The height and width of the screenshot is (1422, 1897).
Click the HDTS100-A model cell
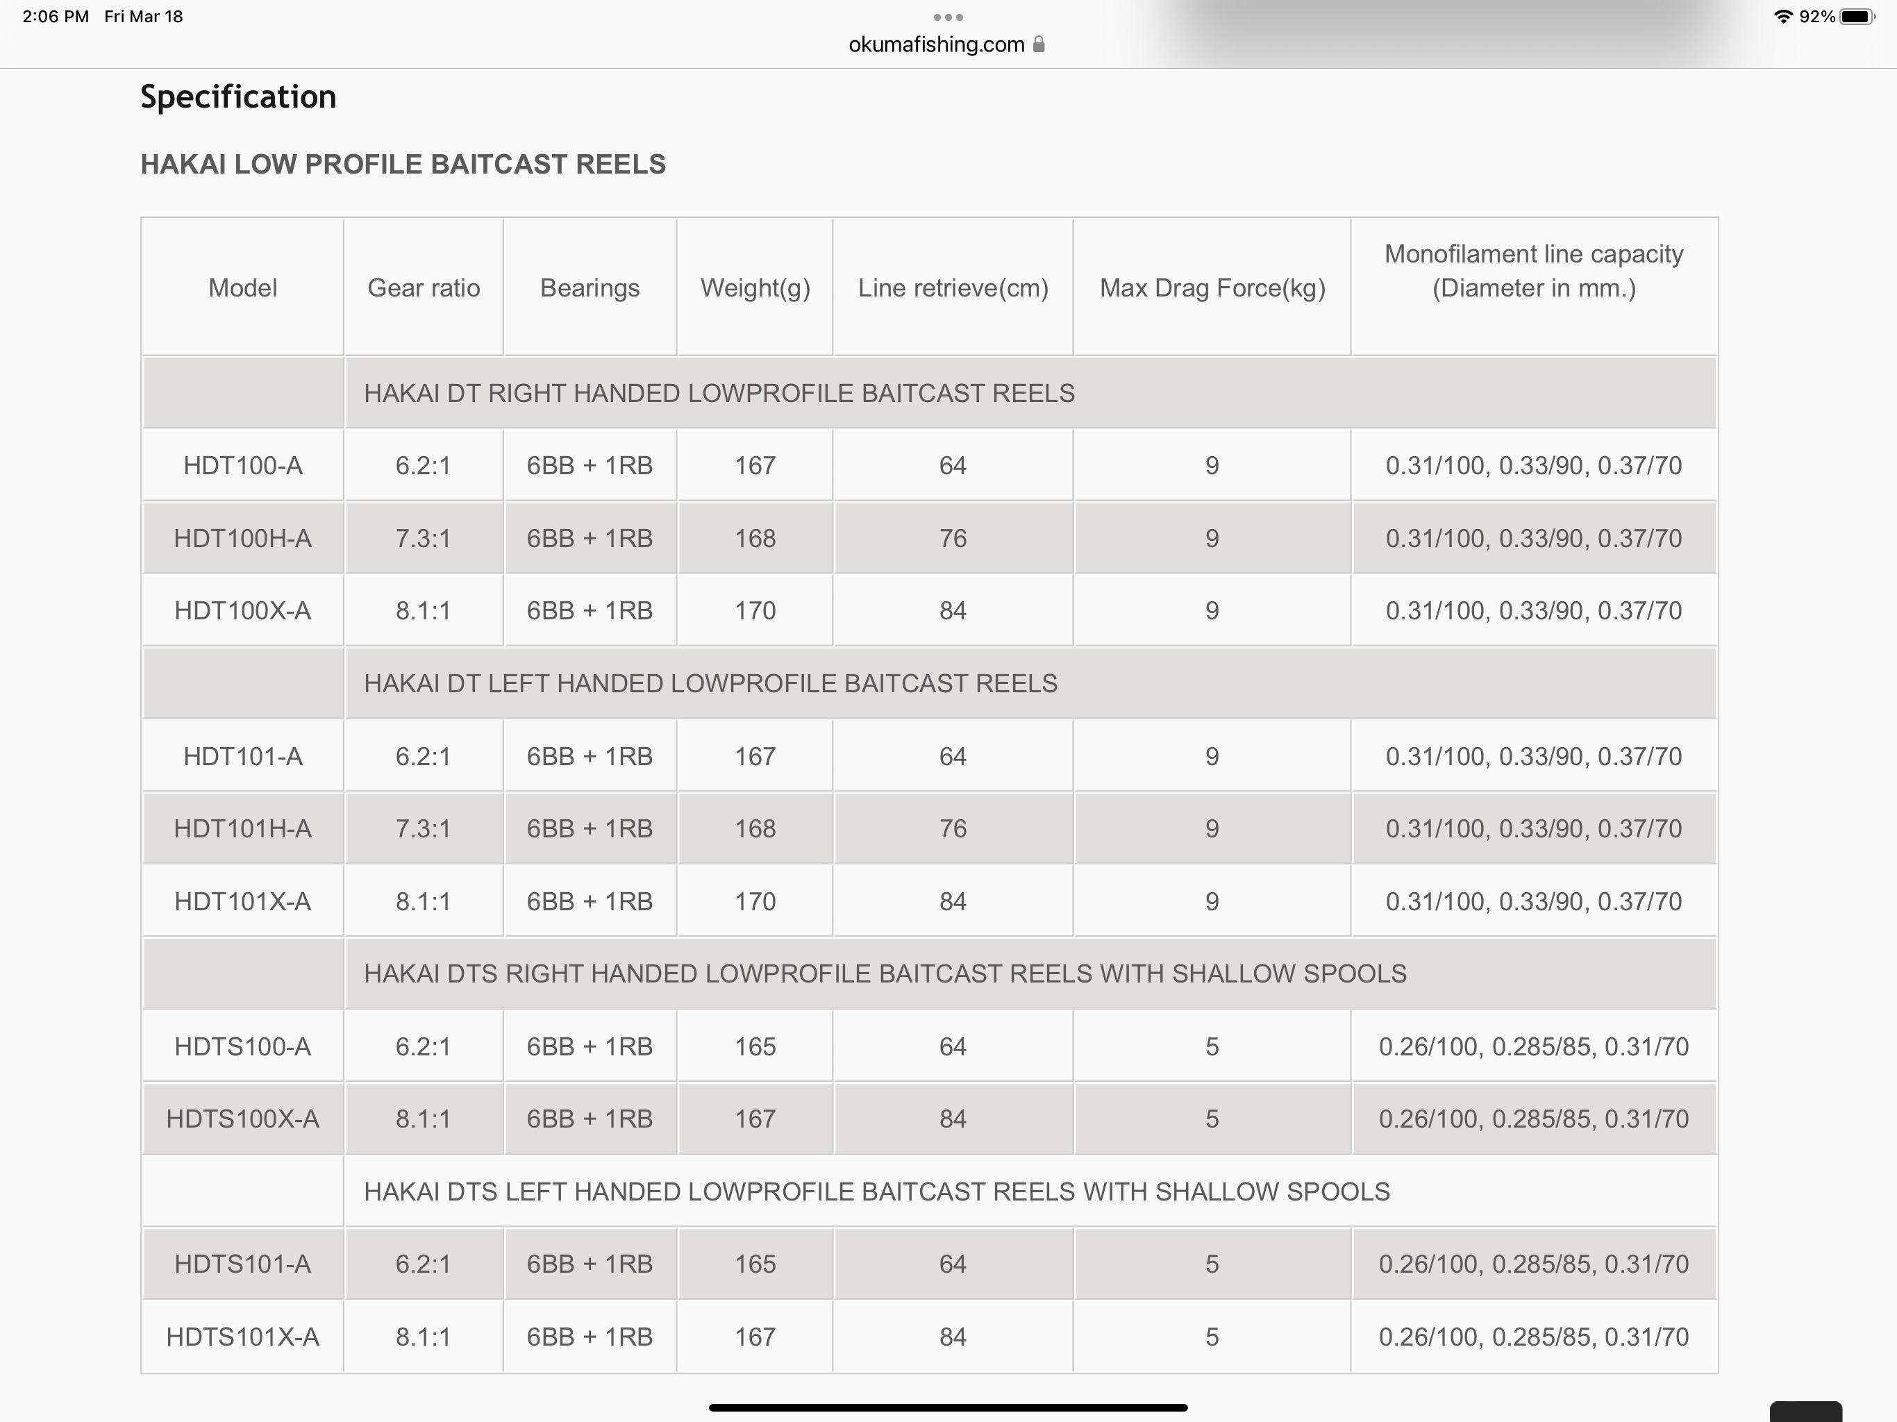243,1046
